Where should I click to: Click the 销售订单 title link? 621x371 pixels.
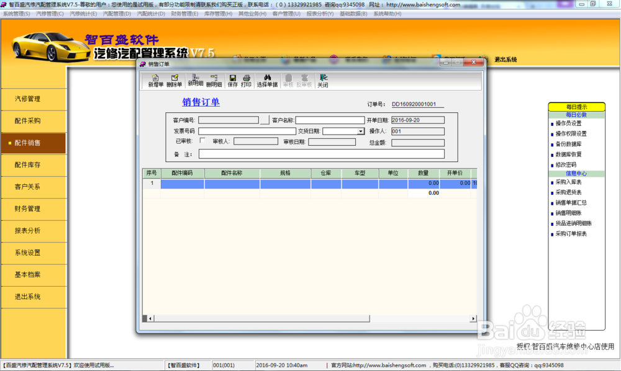click(x=201, y=102)
